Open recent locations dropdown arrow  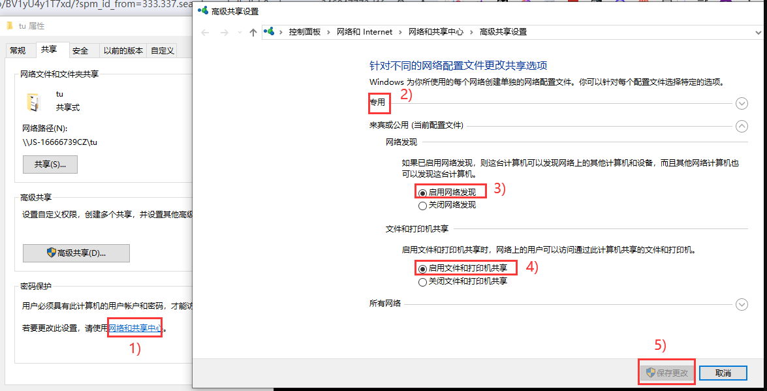[238, 32]
